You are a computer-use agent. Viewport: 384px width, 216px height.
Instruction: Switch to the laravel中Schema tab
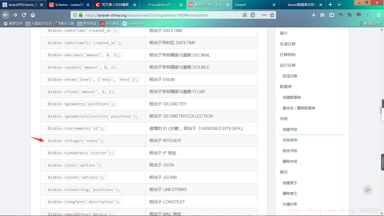[x=23, y=4]
